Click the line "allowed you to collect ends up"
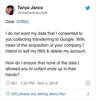The image size is (96, 100). pyautogui.click(x=41, y=69)
